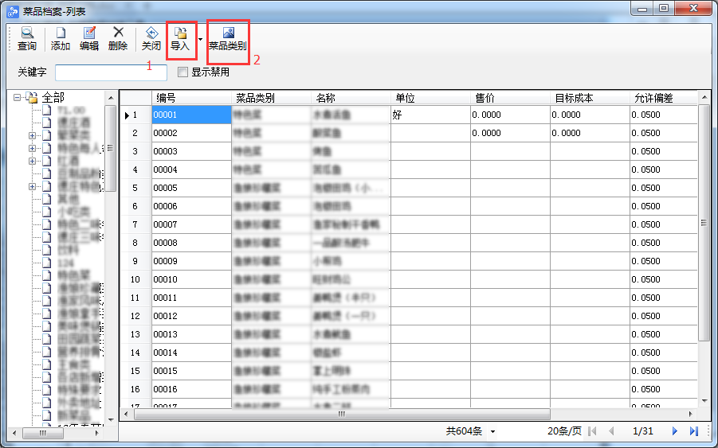The image size is (718, 448).
Task: Go to the next page of records
Action: click(x=674, y=431)
